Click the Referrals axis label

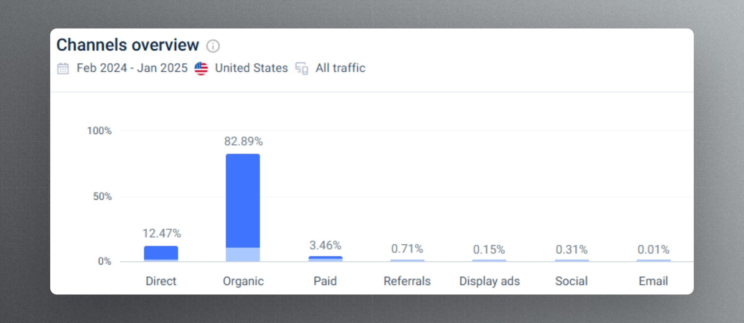pos(407,281)
